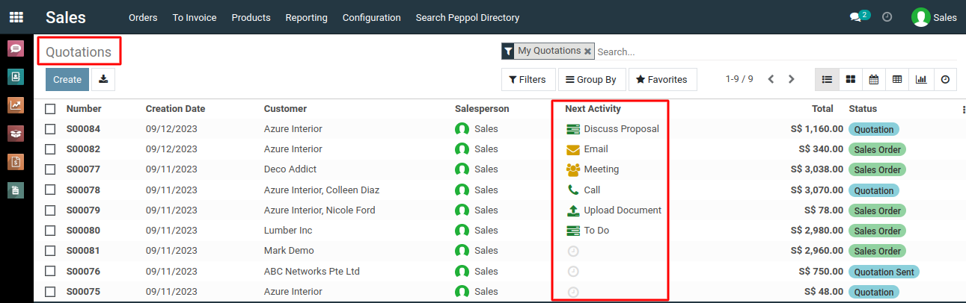The height and width of the screenshot is (303, 966).
Task: Click the conversations icon with badge
Action: point(855,17)
